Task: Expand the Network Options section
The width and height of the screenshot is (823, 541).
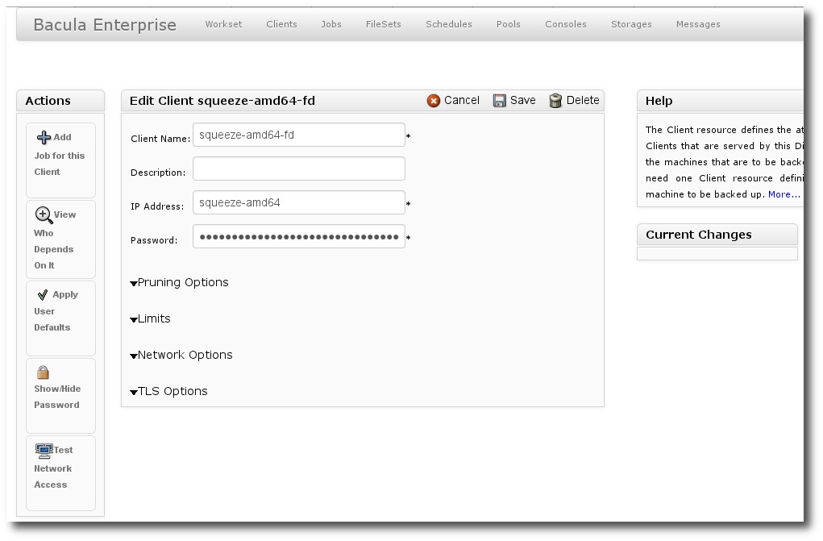Action: [x=181, y=355]
